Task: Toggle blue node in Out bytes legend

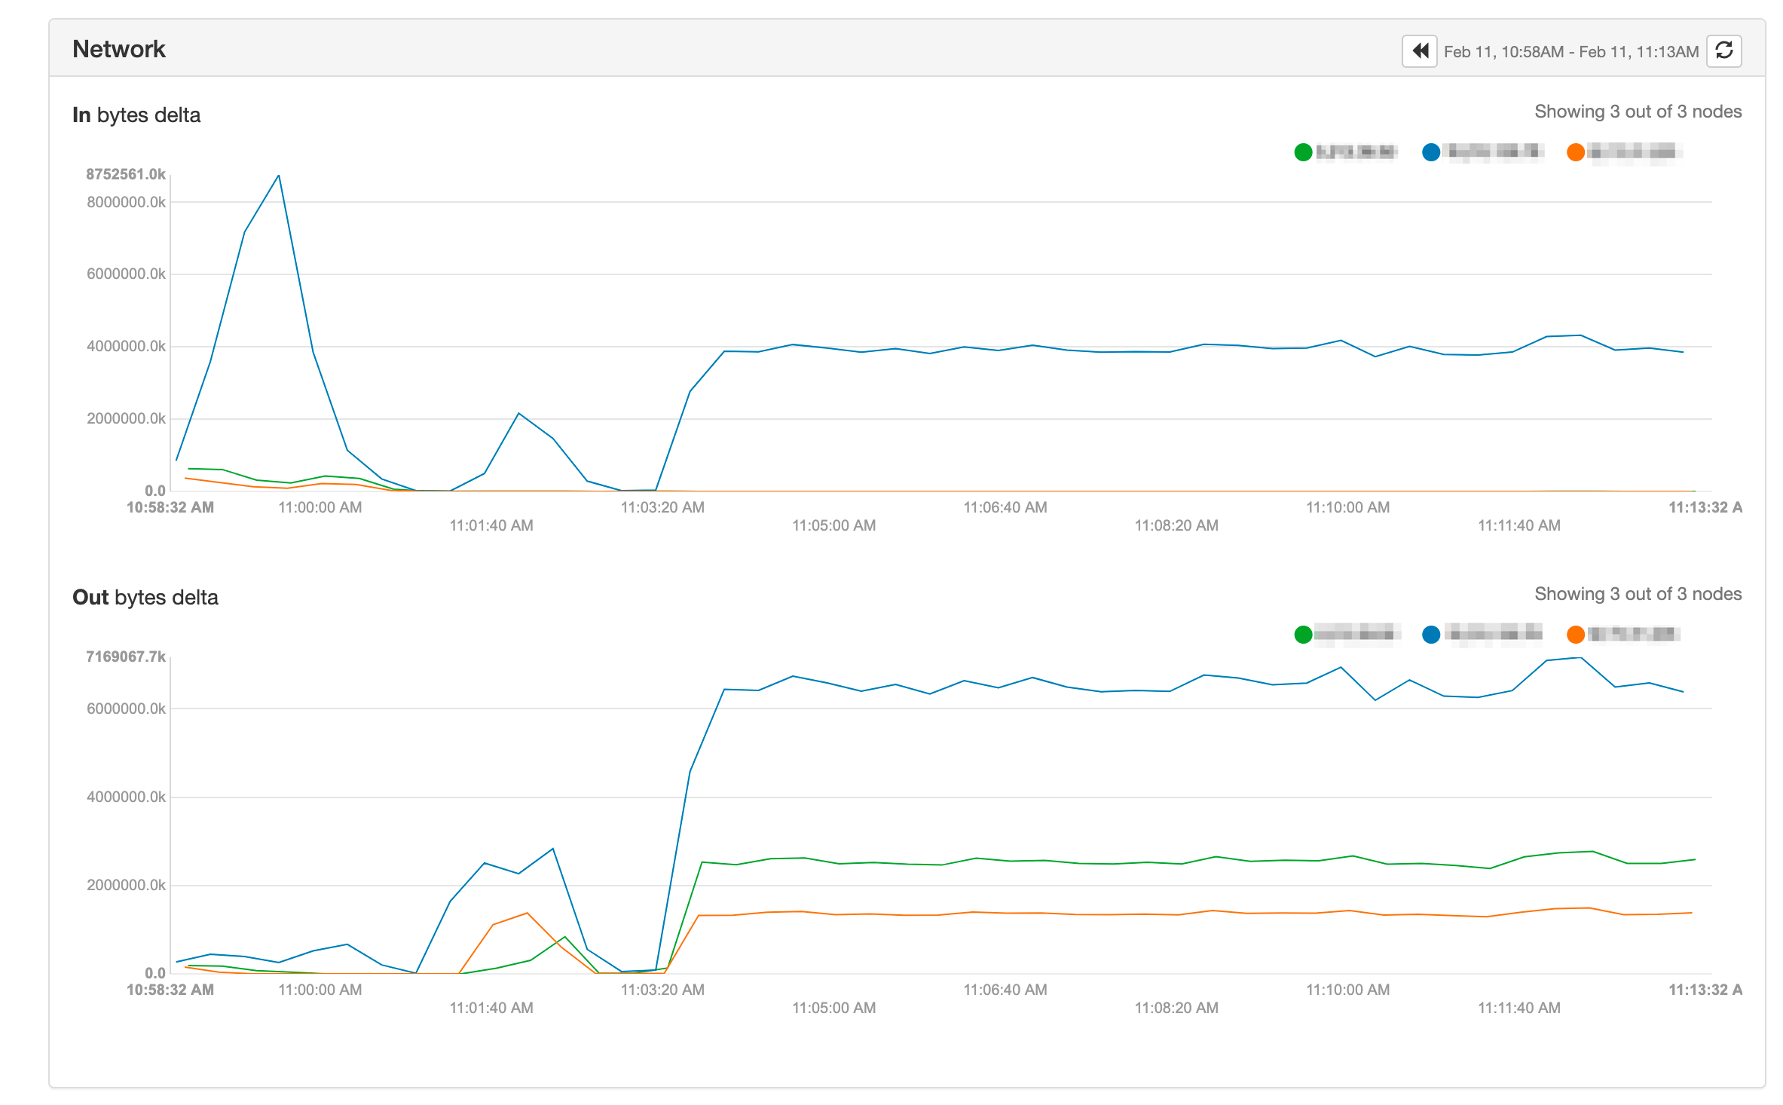Action: pos(1430,635)
